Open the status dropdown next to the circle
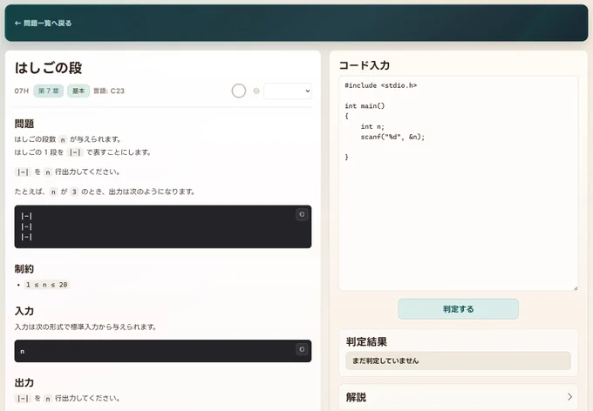Image resolution: width=593 pixels, height=411 pixels. click(x=288, y=91)
